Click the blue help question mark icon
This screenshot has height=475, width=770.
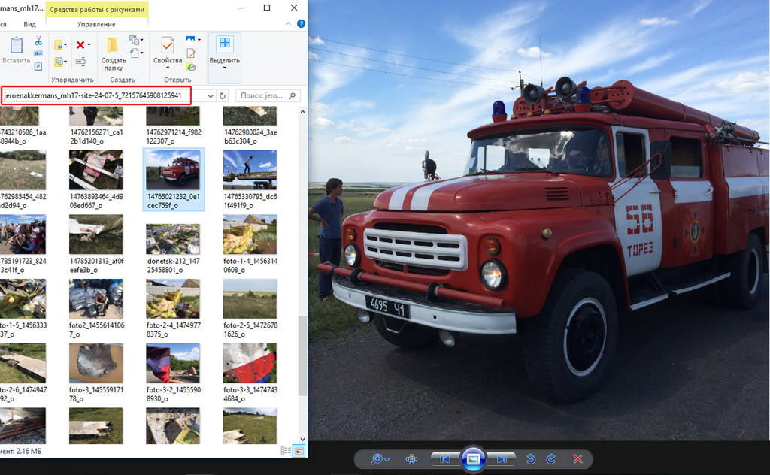coord(301,23)
